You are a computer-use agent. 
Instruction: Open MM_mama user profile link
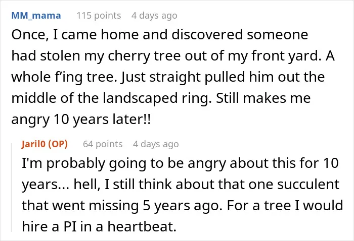coord(36,16)
